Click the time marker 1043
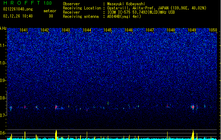 click(66, 30)
